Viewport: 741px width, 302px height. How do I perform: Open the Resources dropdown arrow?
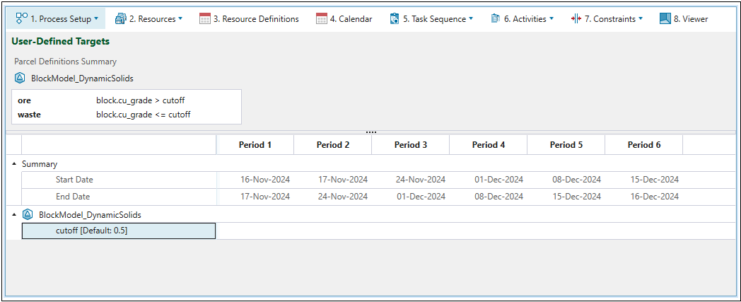[x=180, y=19]
